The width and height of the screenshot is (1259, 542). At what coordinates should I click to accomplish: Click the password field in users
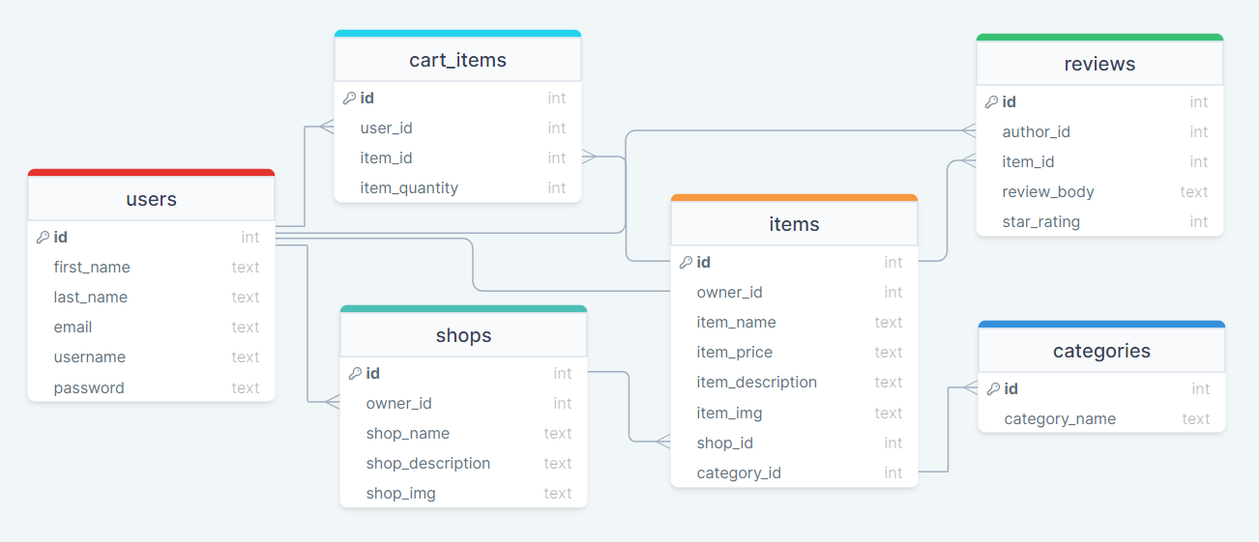[152, 387]
